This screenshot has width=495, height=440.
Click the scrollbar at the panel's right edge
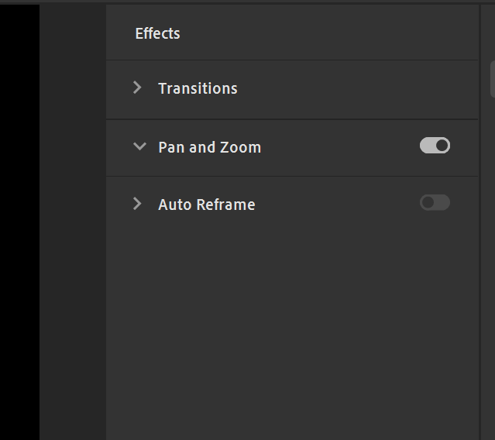tap(492, 77)
